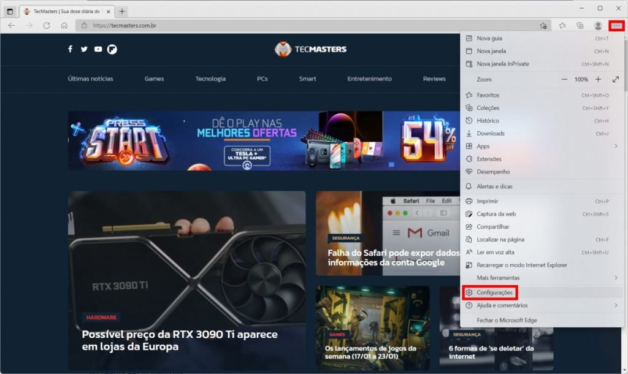628x374 pixels.
Task: Increase zoom with the plus control
Action: pos(597,78)
